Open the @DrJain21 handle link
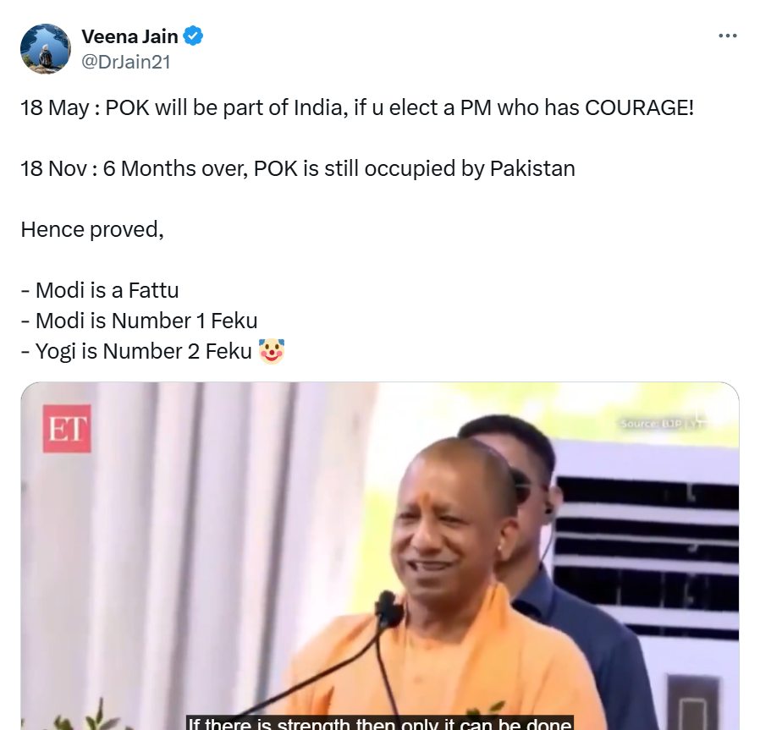Screen dimensions: 760x730 coord(126,62)
